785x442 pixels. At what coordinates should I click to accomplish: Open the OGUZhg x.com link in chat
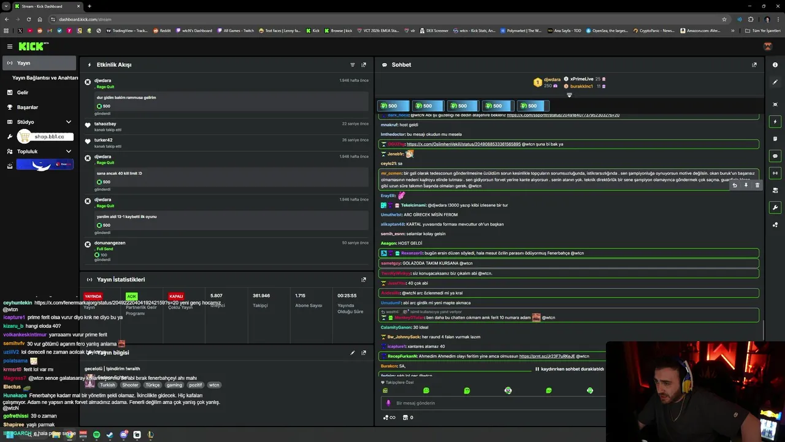click(x=463, y=144)
